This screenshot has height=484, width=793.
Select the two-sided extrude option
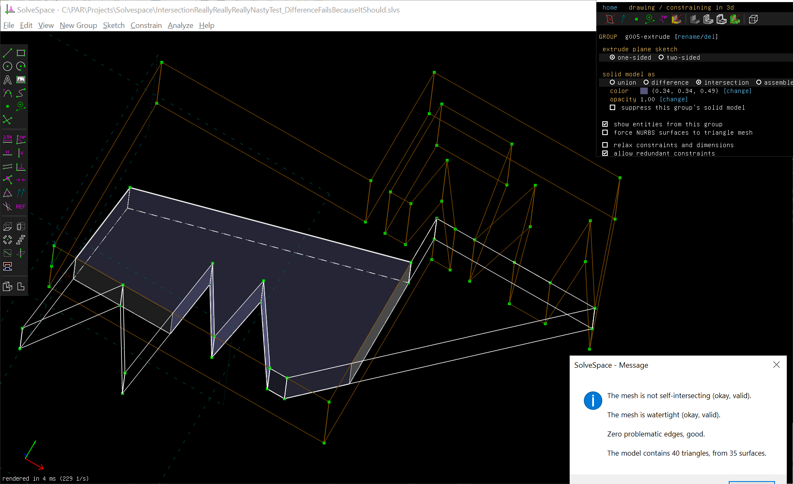(x=679, y=58)
